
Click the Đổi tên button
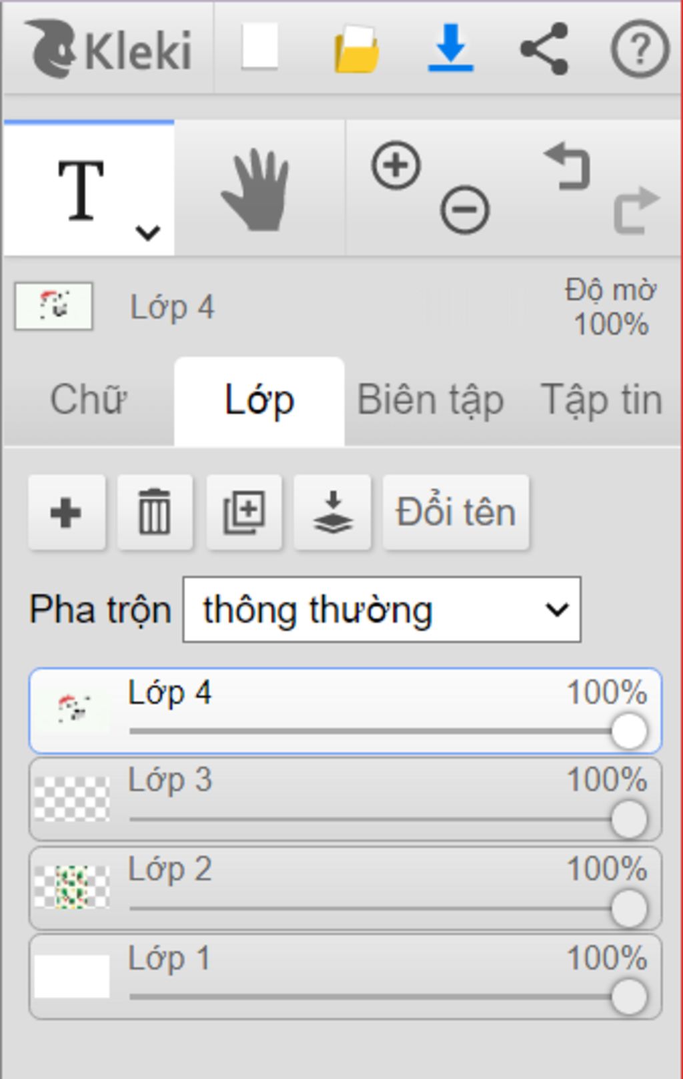[456, 512]
